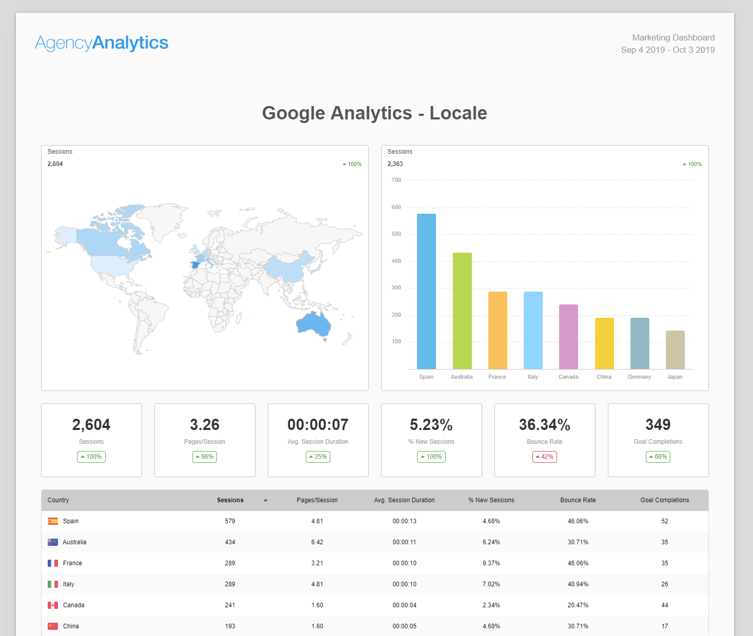The image size is (753, 636).
Task: Open the 3.26 Pages/Session stat card
Action: pos(205,440)
